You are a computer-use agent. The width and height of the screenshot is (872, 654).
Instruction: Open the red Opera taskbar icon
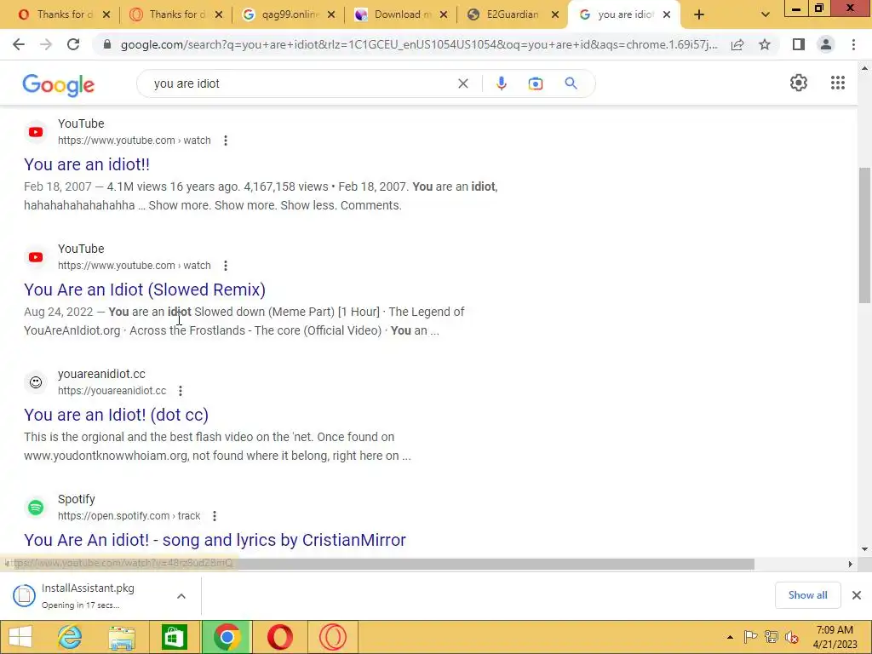tap(279, 637)
